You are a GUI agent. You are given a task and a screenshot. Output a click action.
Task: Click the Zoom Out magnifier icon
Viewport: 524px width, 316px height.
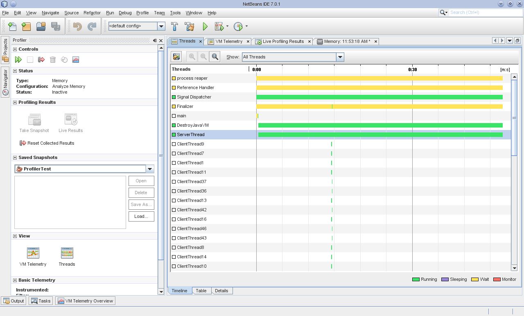click(x=203, y=57)
